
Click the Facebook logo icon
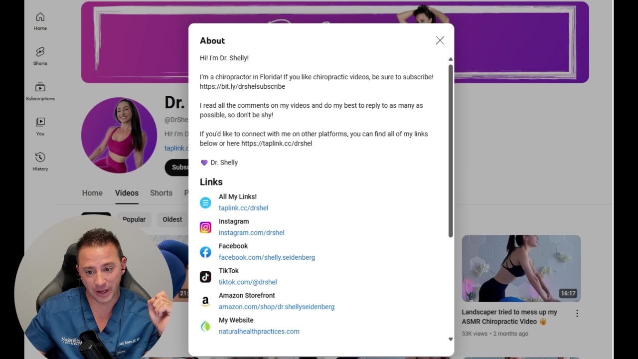205,252
